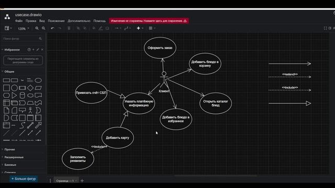Click the search magnifier in shapes search
335x188 pixels.
[x=40, y=39]
